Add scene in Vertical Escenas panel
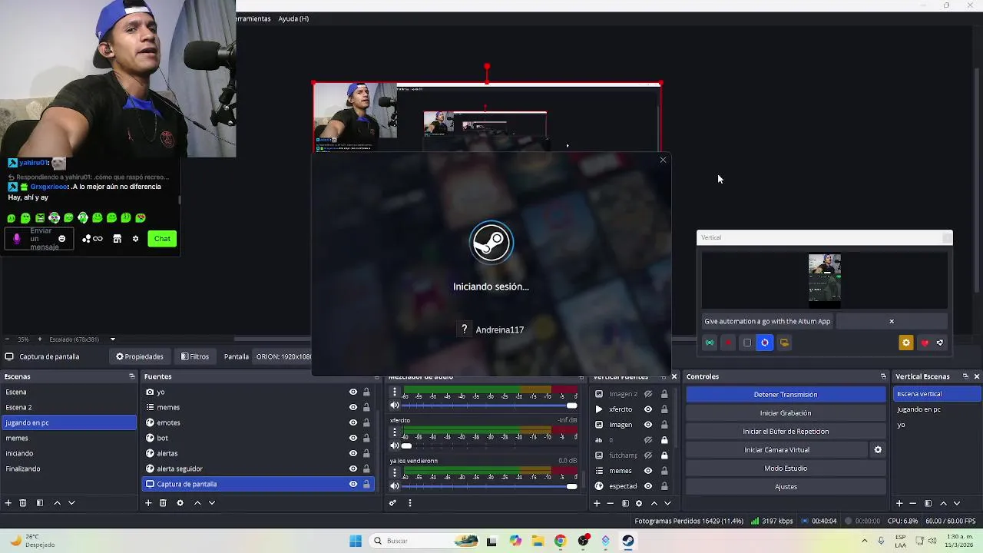The width and height of the screenshot is (983, 553). pyautogui.click(x=899, y=503)
